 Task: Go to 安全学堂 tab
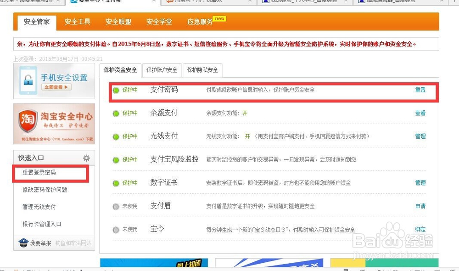[159, 22]
